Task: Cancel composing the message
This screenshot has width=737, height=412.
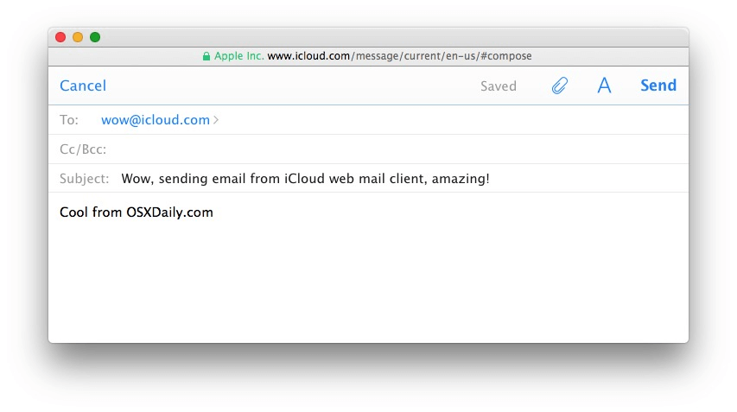Action: (x=83, y=86)
